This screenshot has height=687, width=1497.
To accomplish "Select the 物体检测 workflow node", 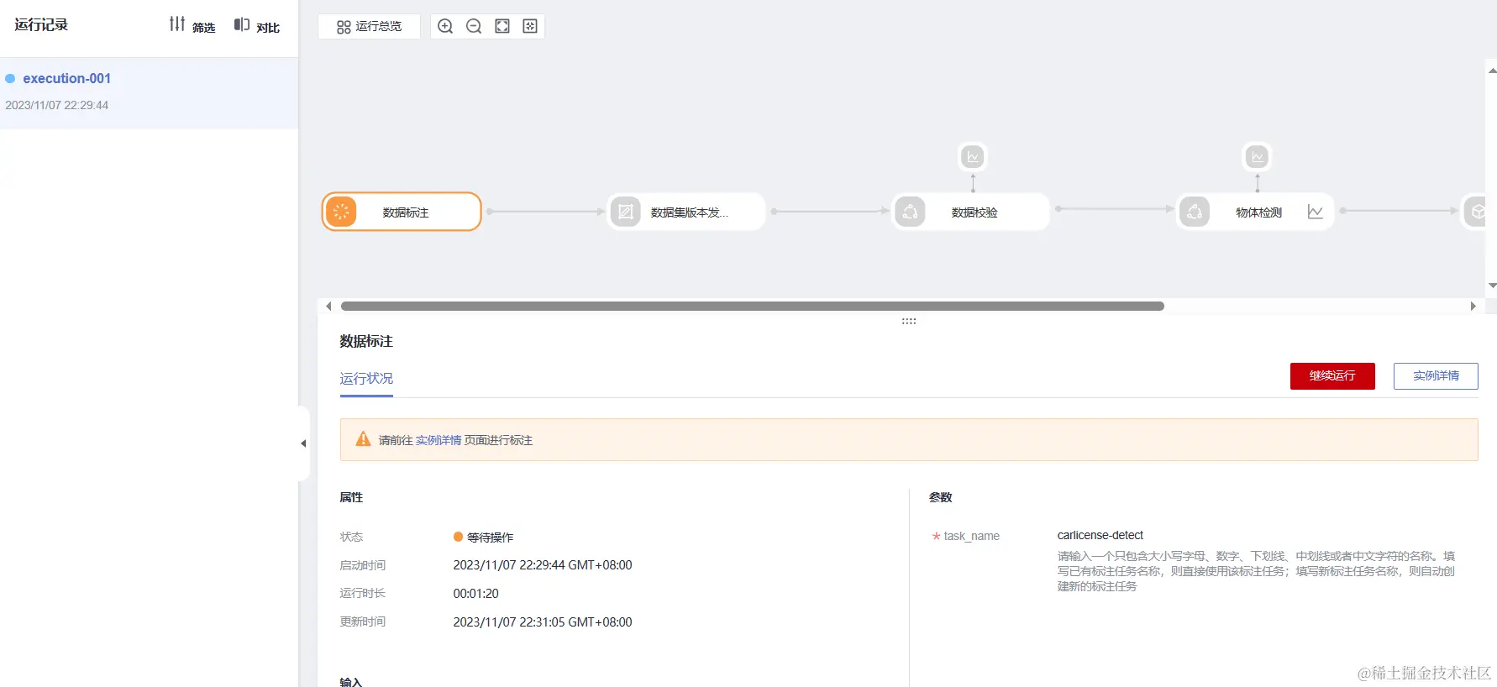I will [x=1256, y=212].
